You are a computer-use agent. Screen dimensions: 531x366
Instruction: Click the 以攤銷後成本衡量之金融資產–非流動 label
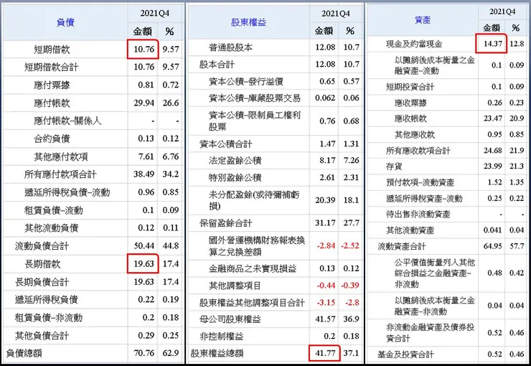click(435, 306)
